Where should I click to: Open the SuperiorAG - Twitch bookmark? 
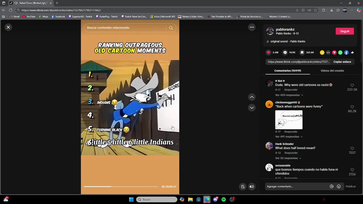tap(80, 17)
